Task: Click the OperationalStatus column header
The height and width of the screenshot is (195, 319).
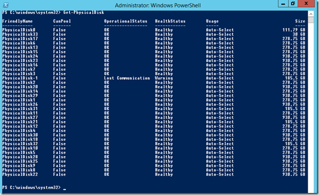Action: [x=126, y=21]
